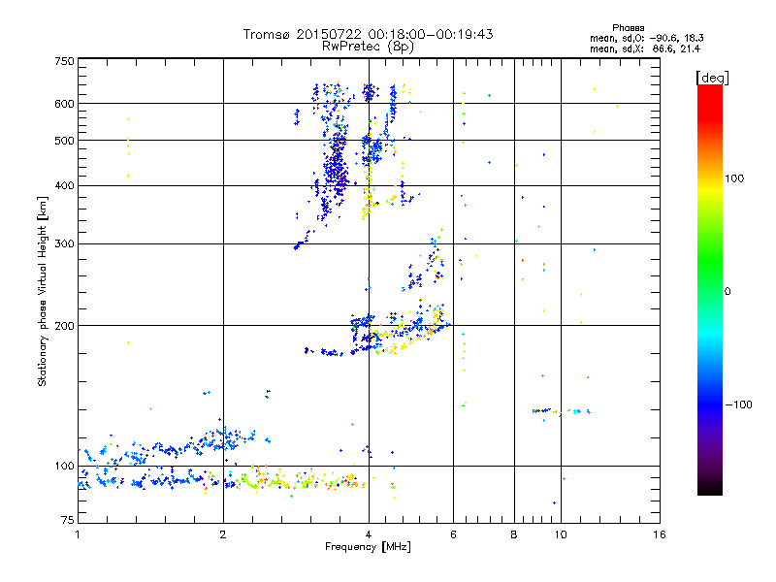Click the x-axis tick label "2"
776x582 pixels.
click(x=223, y=534)
